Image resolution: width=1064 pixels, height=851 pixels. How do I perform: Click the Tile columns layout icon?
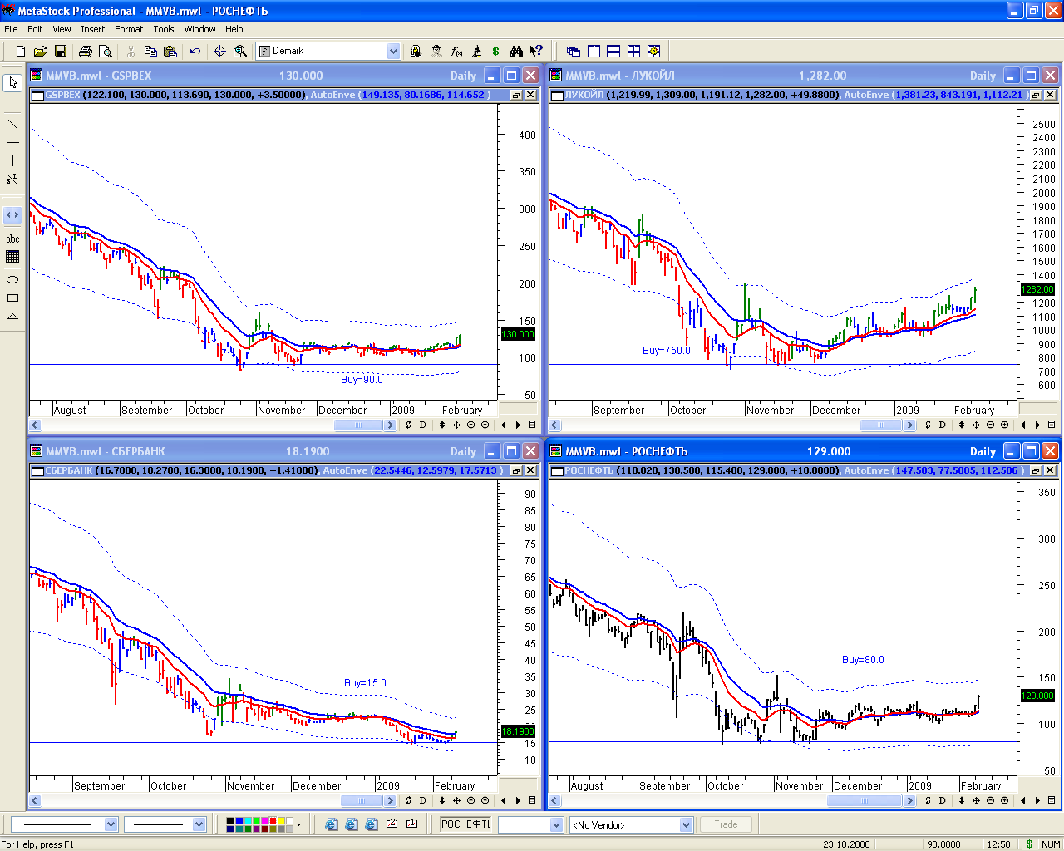[594, 51]
